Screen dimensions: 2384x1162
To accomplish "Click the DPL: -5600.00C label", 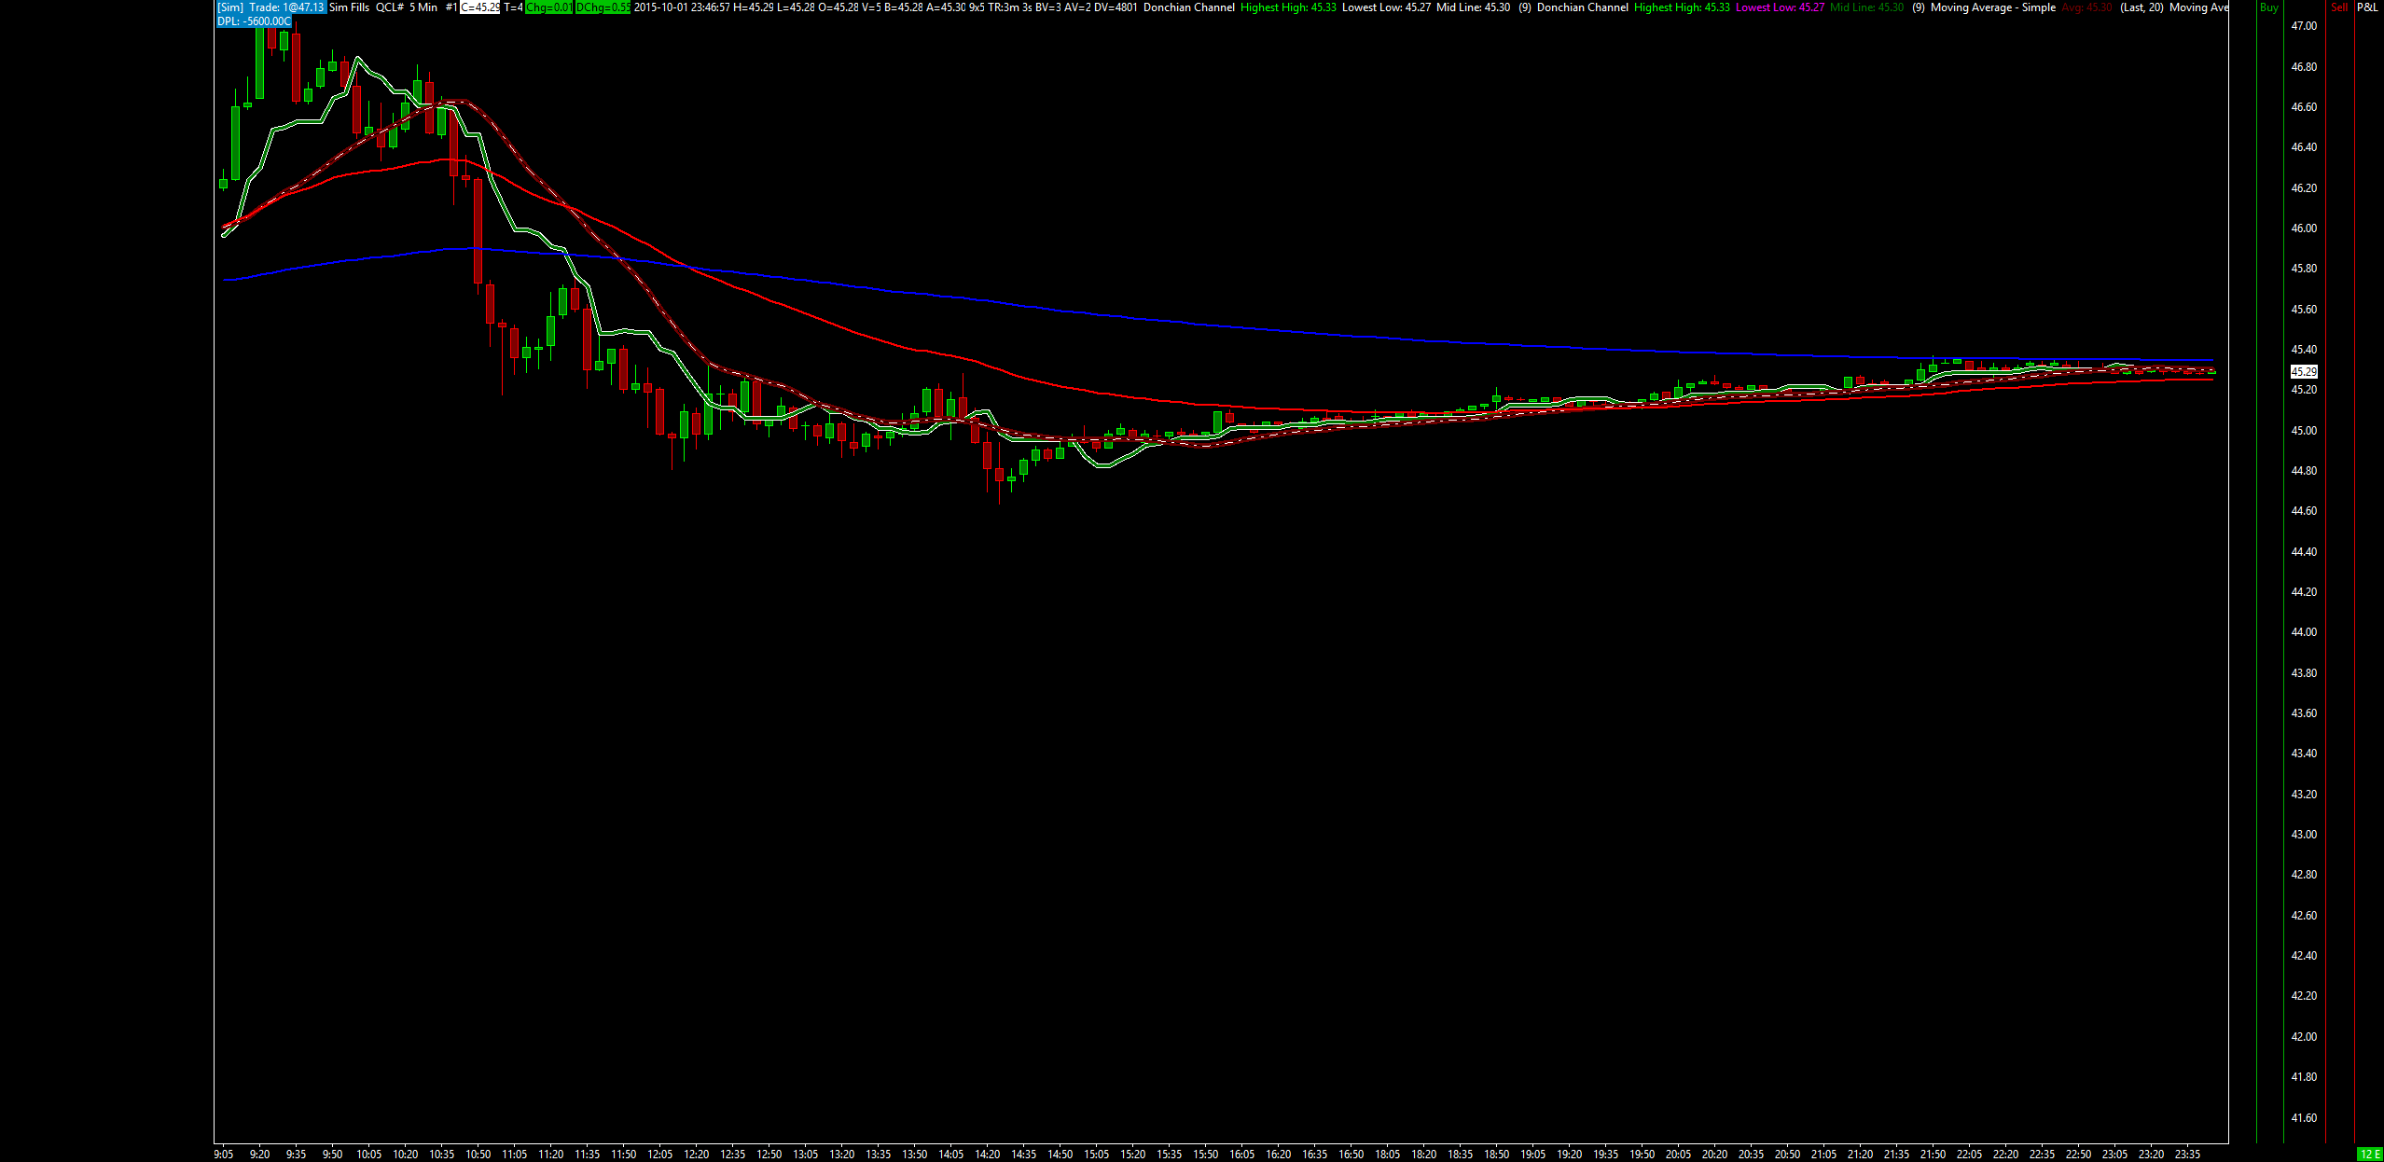I will tap(255, 21).
